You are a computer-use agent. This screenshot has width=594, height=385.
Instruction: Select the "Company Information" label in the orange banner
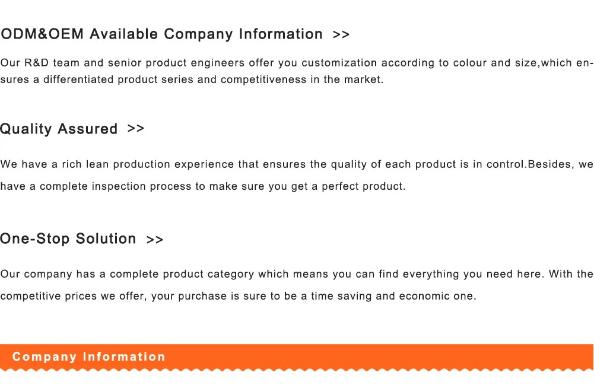tap(89, 357)
